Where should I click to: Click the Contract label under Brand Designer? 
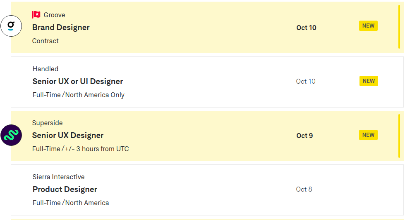tap(46, 41)
